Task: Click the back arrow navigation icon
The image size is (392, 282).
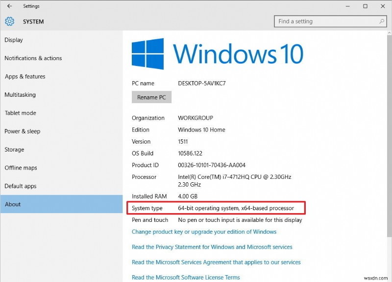Action: tap(10, 6)
